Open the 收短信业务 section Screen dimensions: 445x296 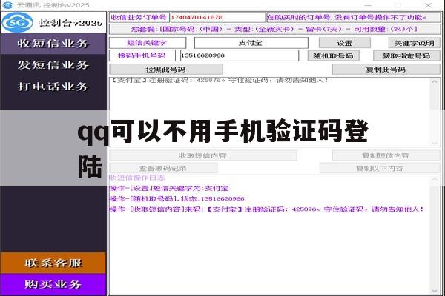click(x=53, y=44)
